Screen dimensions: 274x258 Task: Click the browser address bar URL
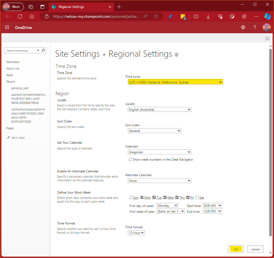click(x=96, y=16)
